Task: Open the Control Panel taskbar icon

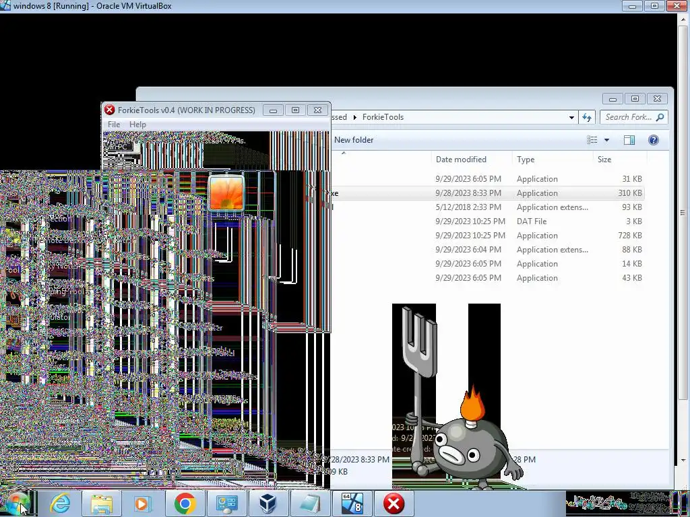Action: (226, 504)
